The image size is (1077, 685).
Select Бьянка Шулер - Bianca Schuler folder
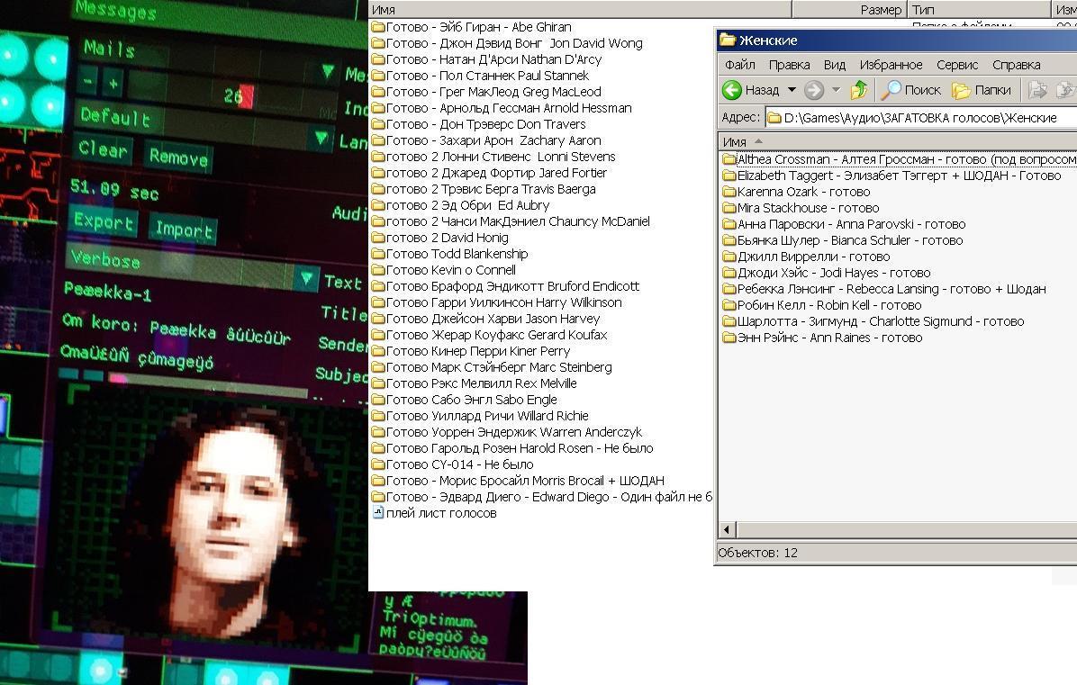[x=850, y=241]
